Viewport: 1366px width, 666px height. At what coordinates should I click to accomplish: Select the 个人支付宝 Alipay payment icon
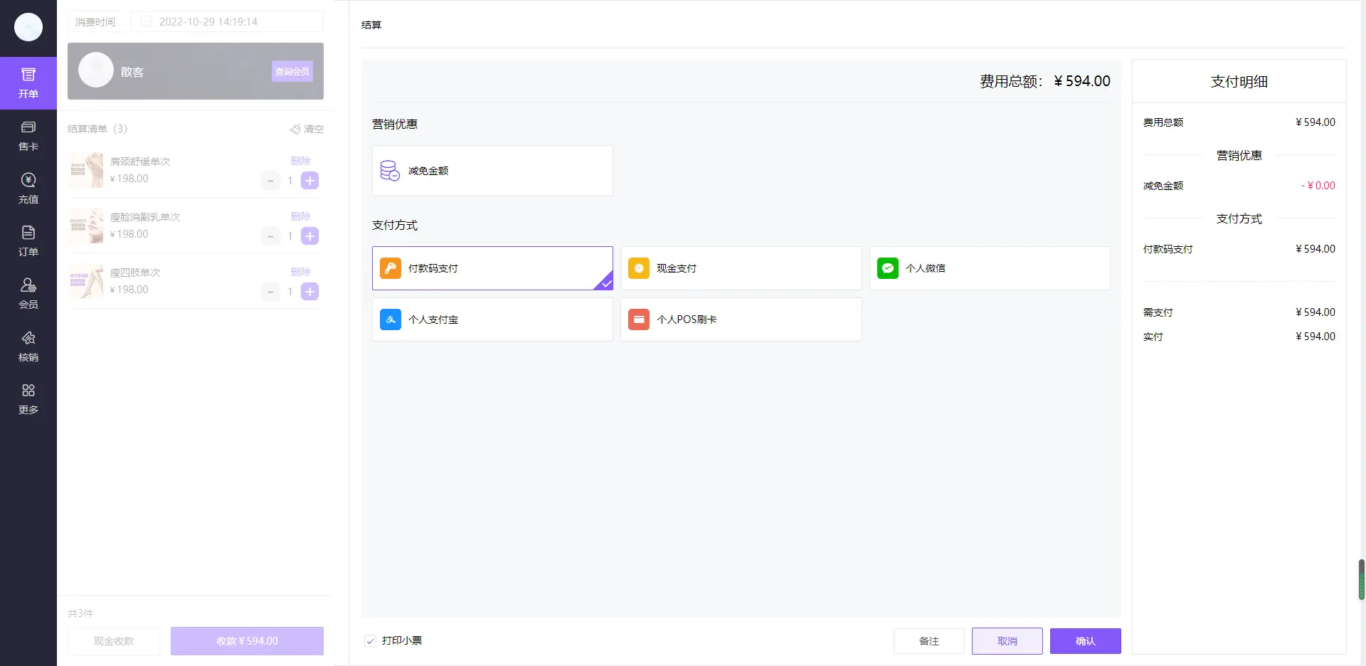[x=391, y=319]
